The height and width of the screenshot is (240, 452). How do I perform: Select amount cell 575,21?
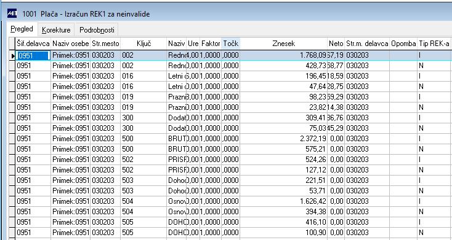tap(284, 149)
